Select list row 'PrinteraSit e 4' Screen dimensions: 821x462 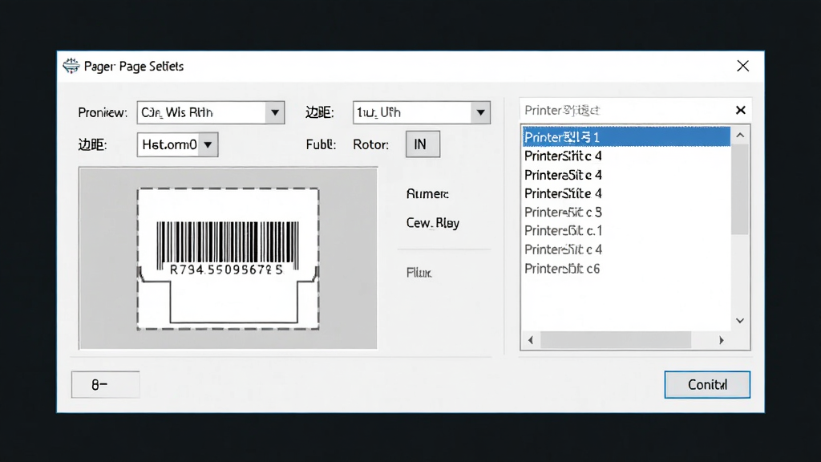pyautogui.click(x=626, y=174)
